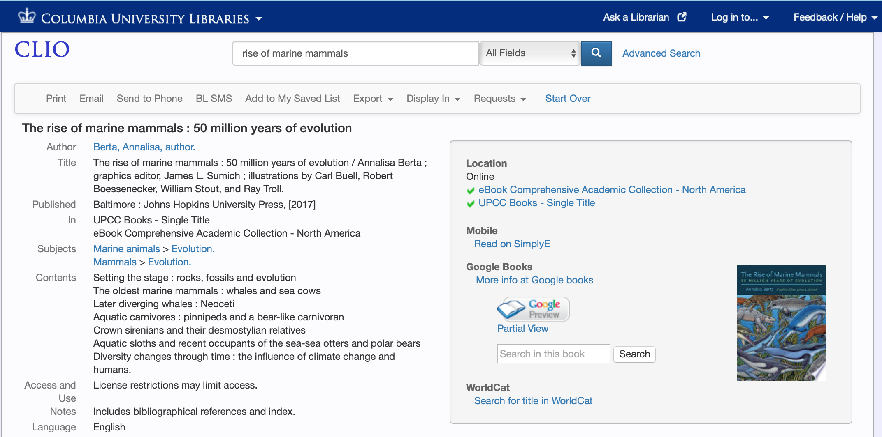Click the magnifying glass search button
This screenshot has height=437, width=882.
(596, 53)
